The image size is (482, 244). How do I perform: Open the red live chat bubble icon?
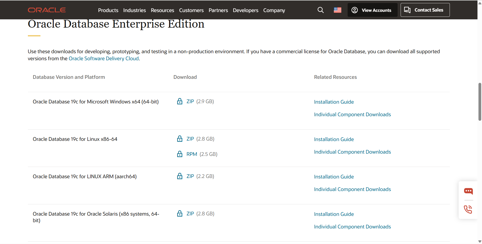[x=468, y=191]
